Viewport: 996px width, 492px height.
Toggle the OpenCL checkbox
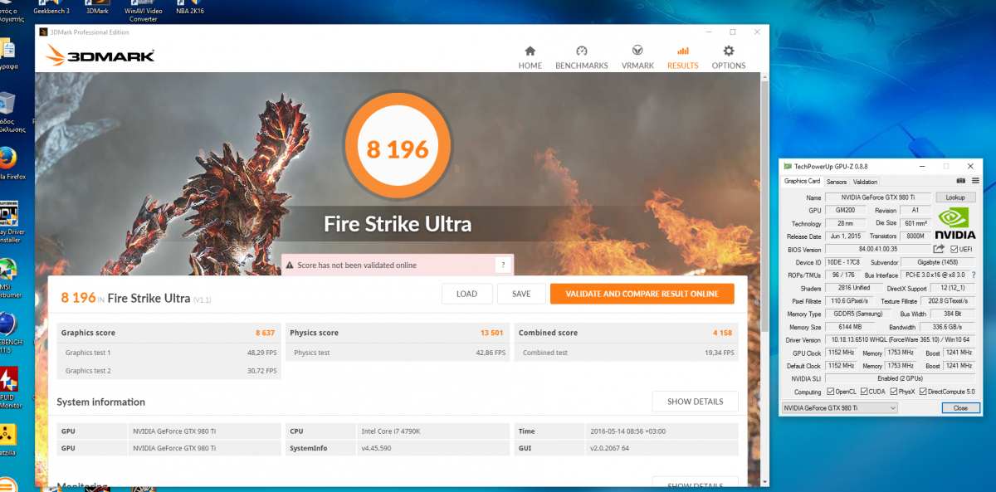pyautogui.click(x=831, y=392)
